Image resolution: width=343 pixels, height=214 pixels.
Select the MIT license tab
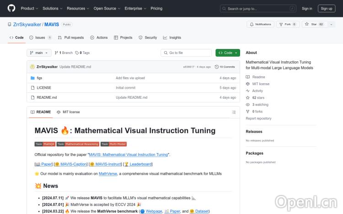pos(68,112)
